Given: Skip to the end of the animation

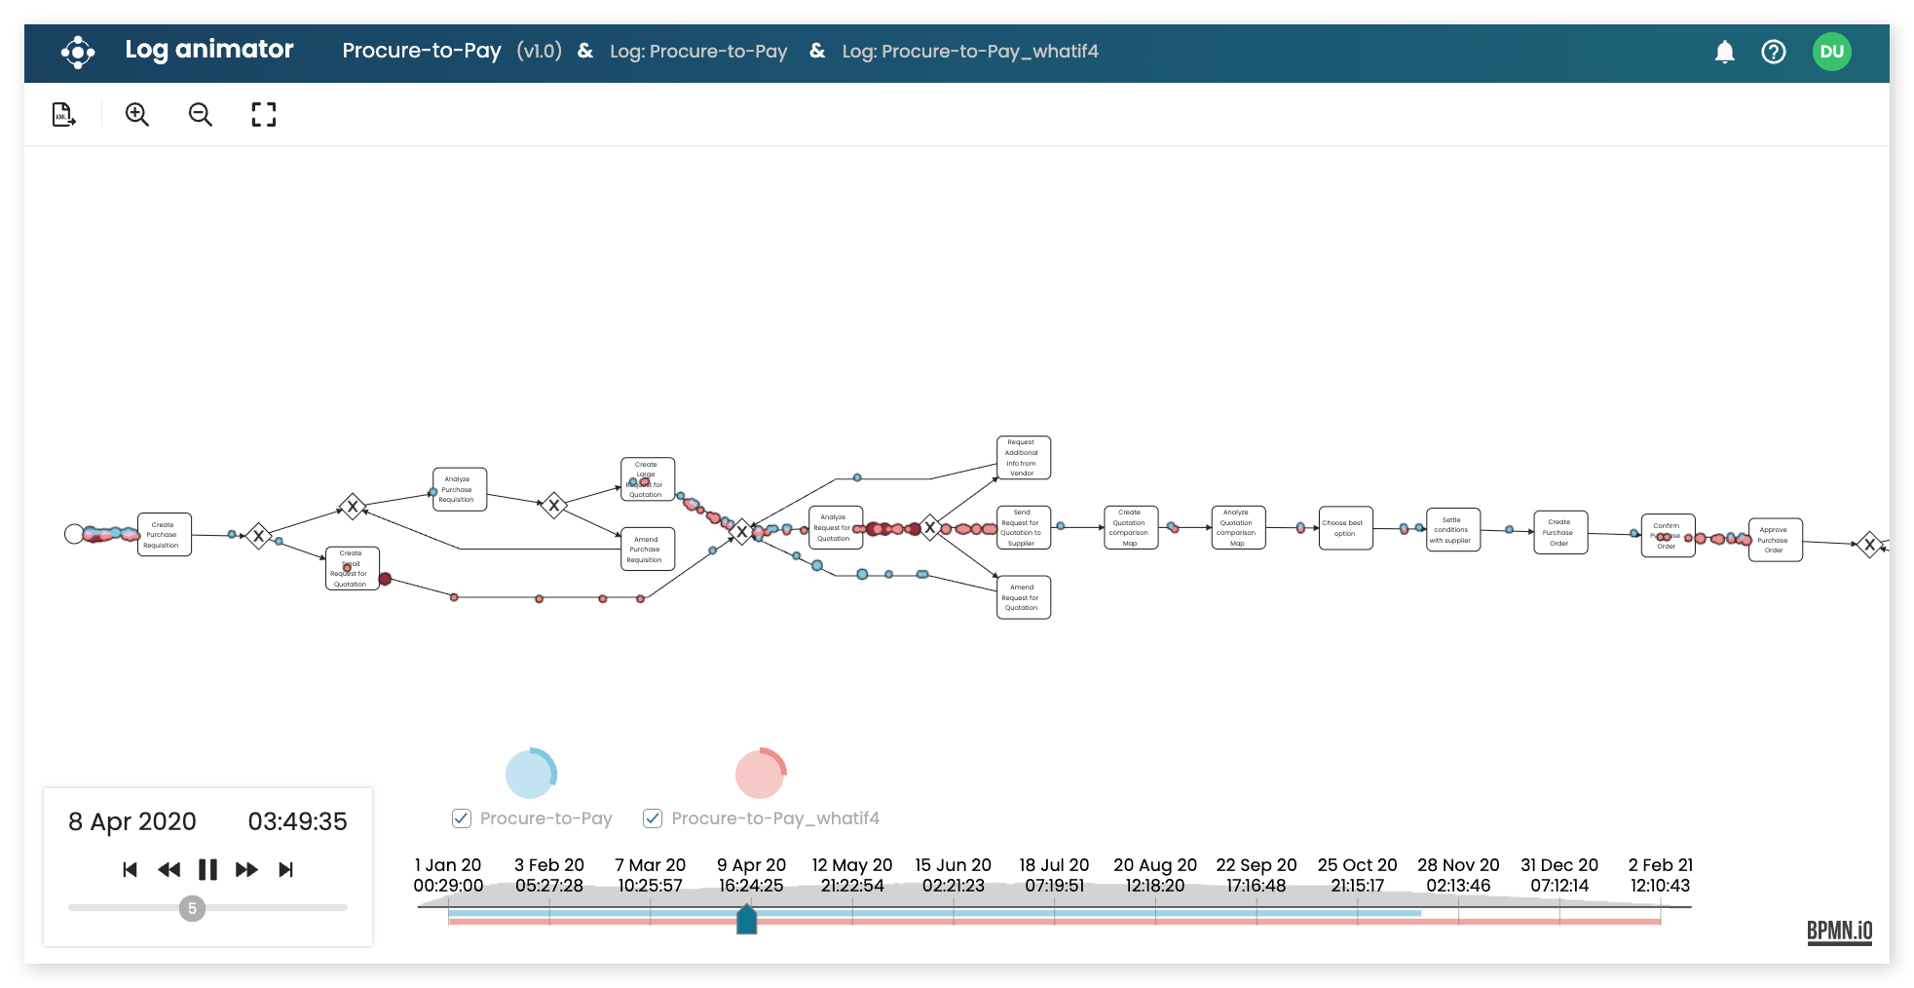Looking at the screenshot, I should point(286,869).
